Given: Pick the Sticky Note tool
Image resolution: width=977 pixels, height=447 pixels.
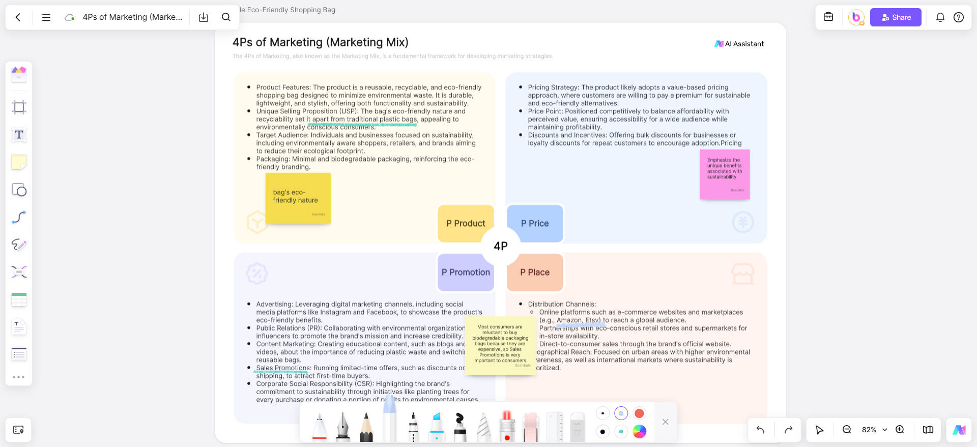Looking at the screenshot, I should [19, 162].
